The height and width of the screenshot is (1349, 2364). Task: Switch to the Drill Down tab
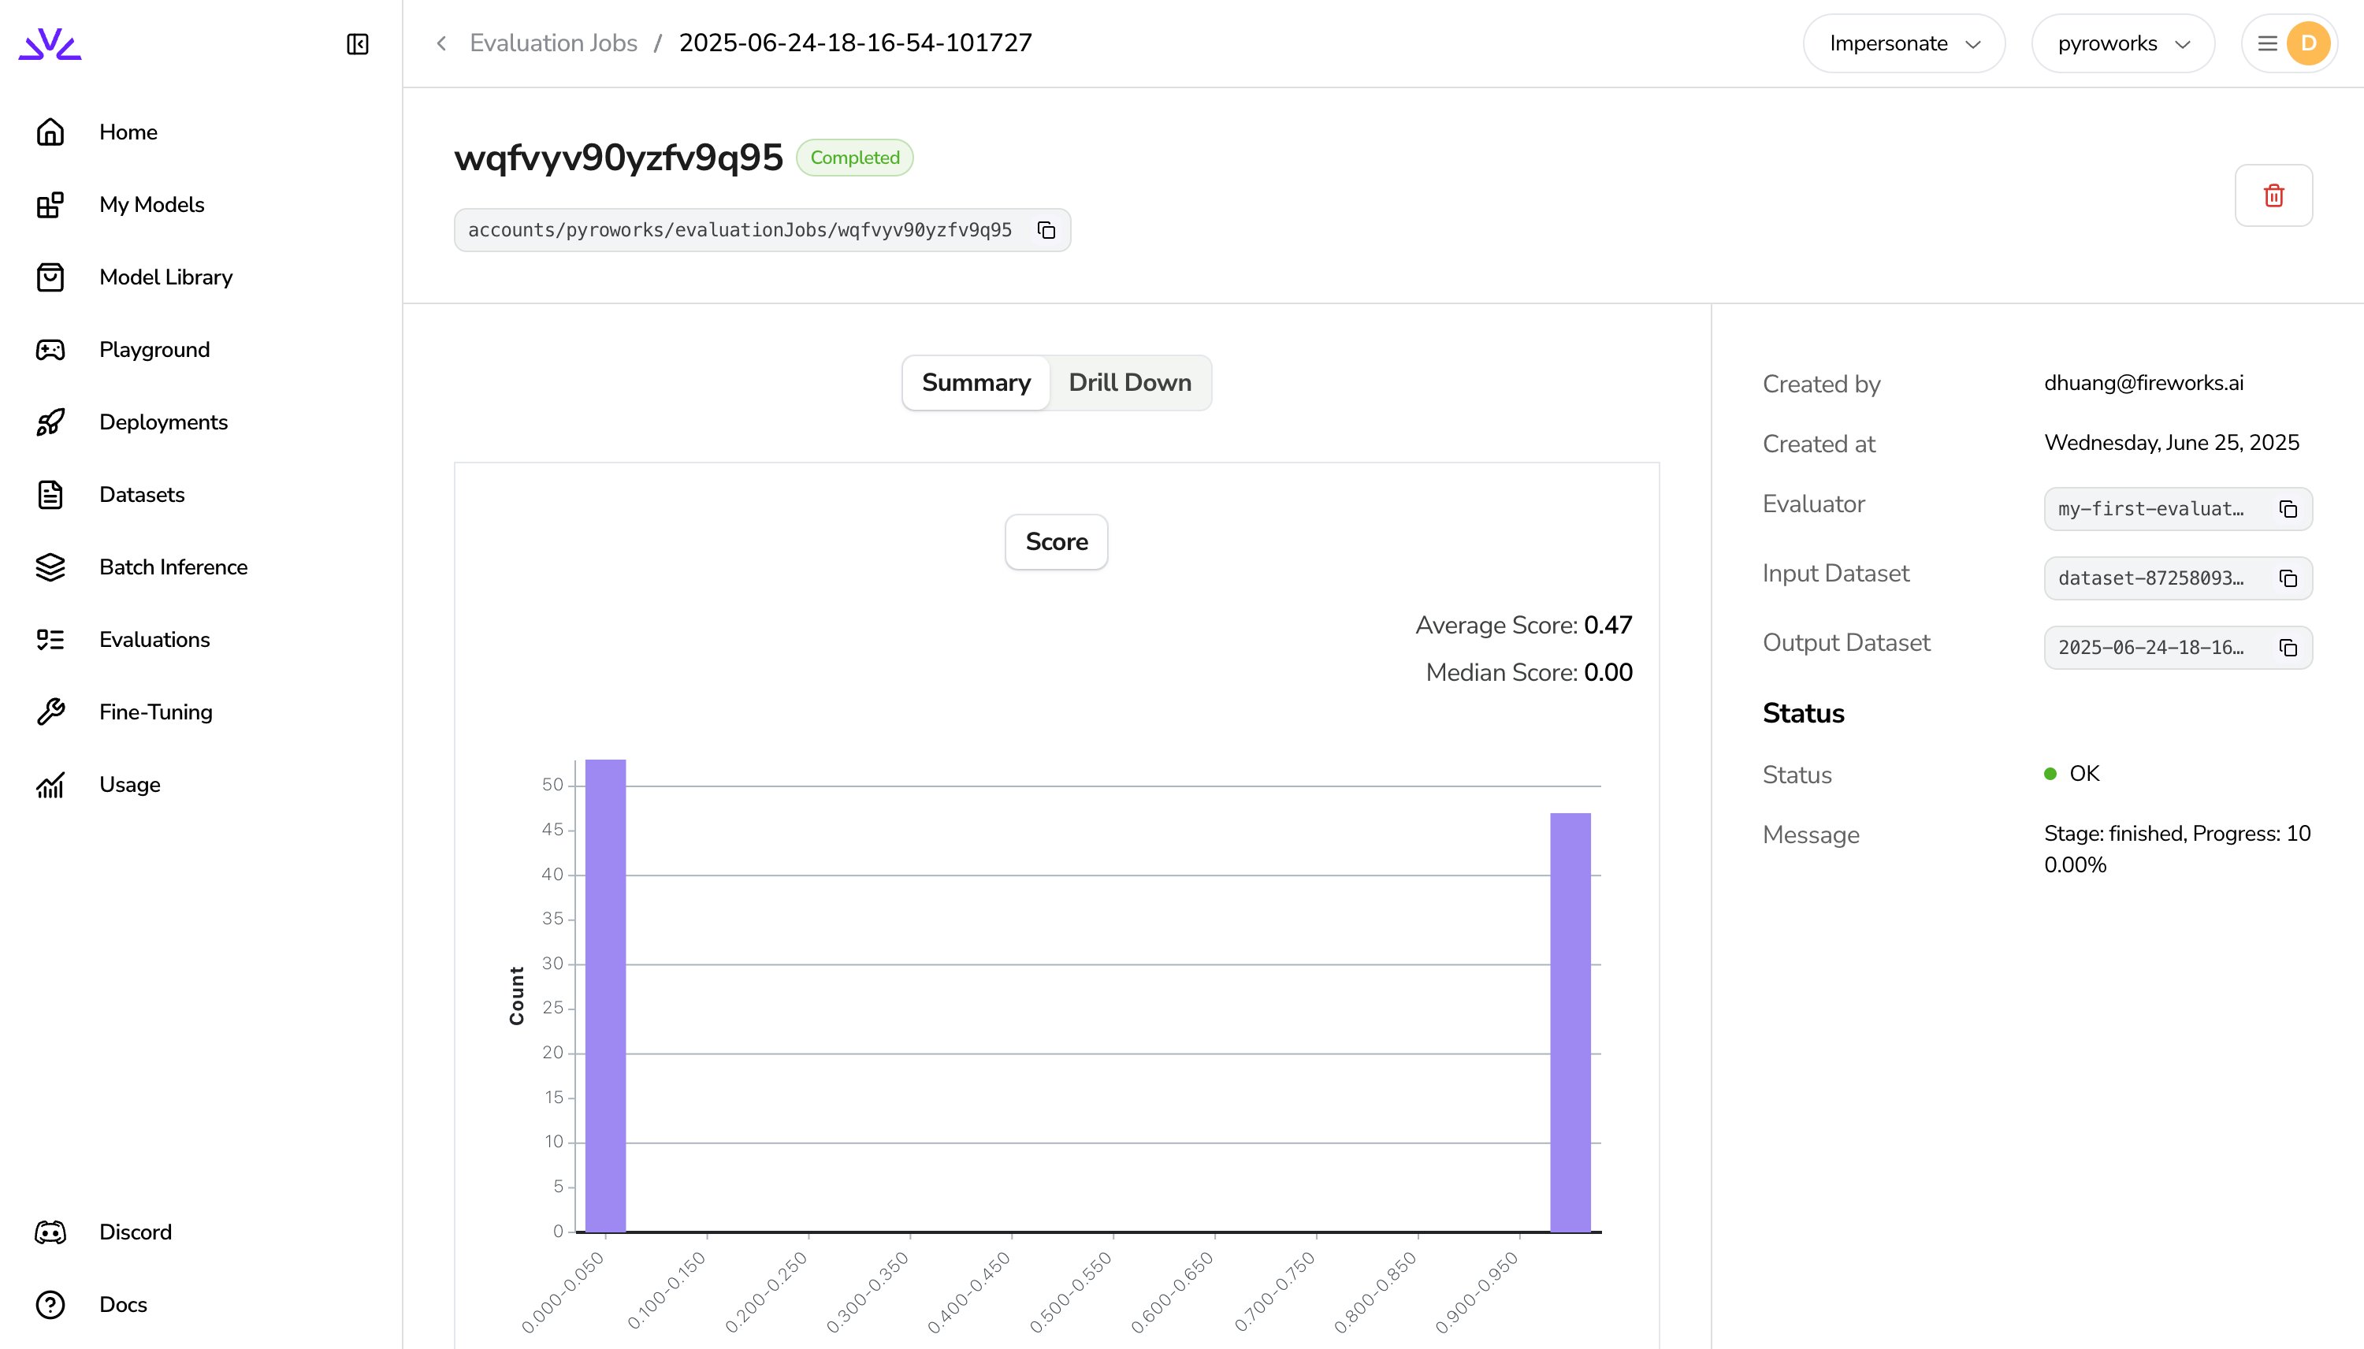click(x=1129, y=383)
